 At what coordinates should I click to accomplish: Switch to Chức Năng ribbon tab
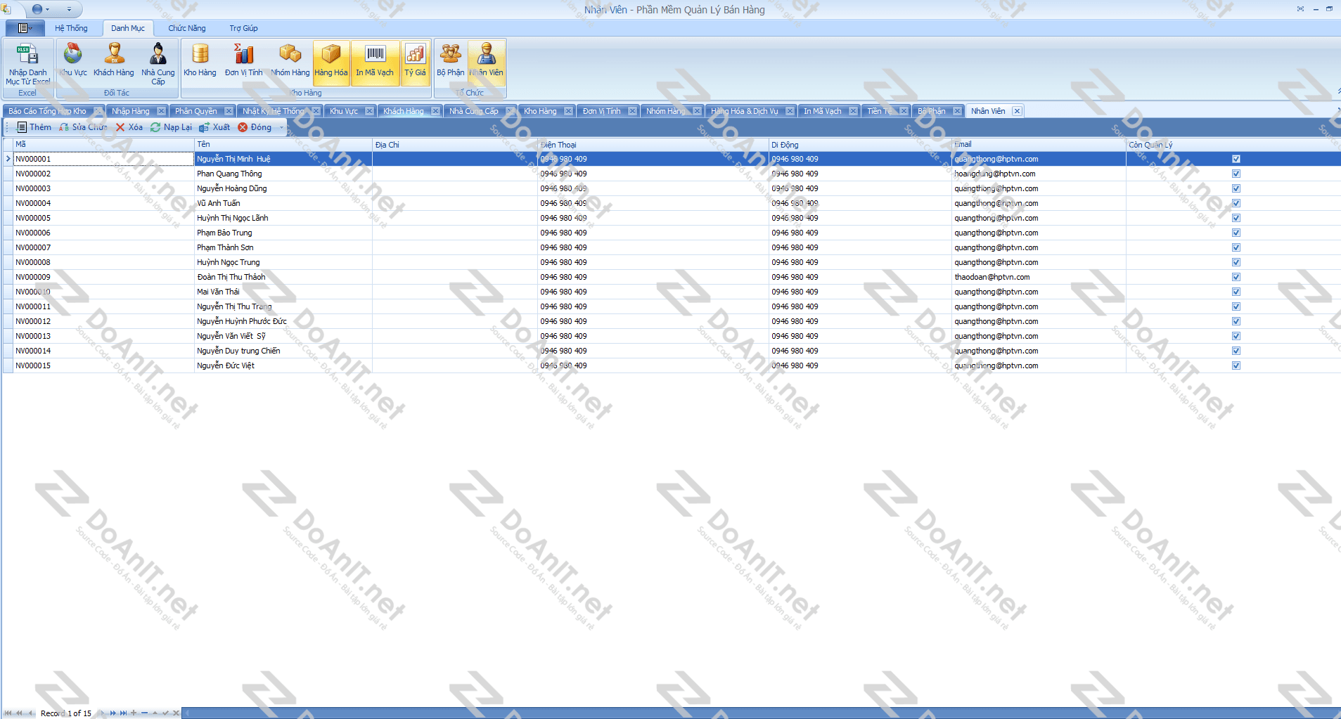tap(187, 28)
